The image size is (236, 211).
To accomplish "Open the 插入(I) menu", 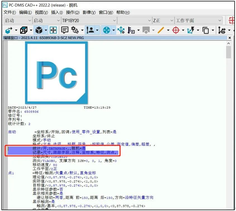I will pyautogui.click(x=57, y=12).
